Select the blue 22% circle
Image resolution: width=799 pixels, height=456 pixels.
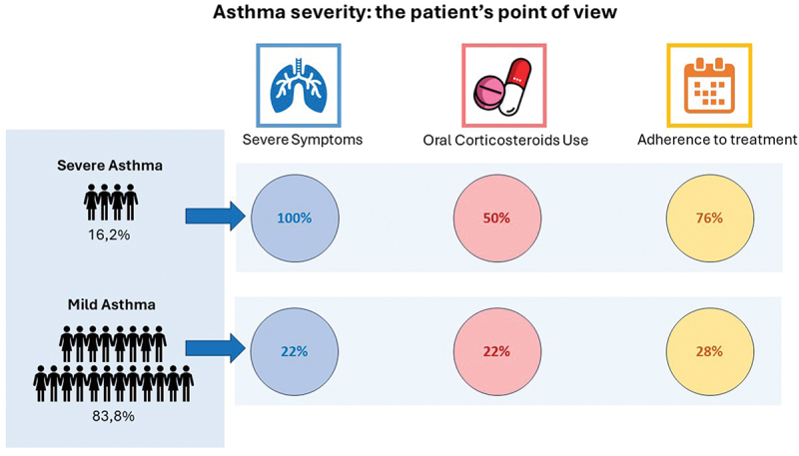point(294,351)
